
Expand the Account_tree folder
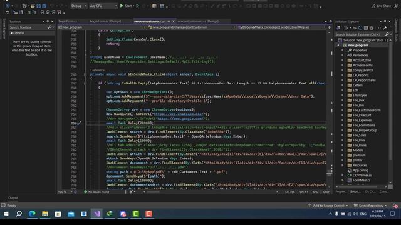343,60
